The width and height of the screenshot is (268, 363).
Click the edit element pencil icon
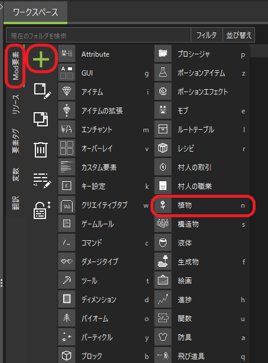coord(43,91)
